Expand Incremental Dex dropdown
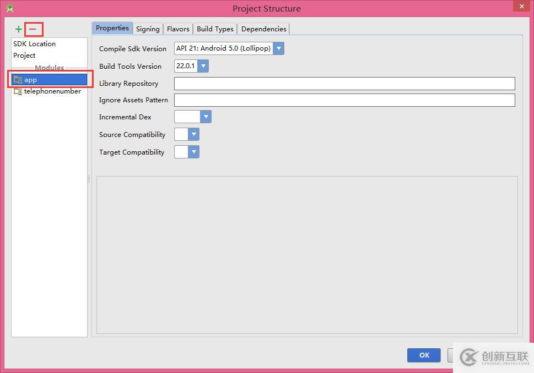The height and width of the screenshot is (373, 534). 206,117
